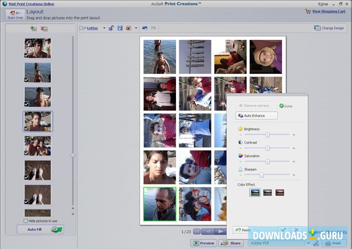Select the black and white color effect
This screenshot has width=352, height=249.
tap(268, 192)
